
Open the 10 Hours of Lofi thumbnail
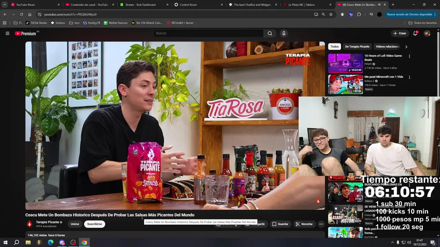pyautogui.click(x=345, y=63)
